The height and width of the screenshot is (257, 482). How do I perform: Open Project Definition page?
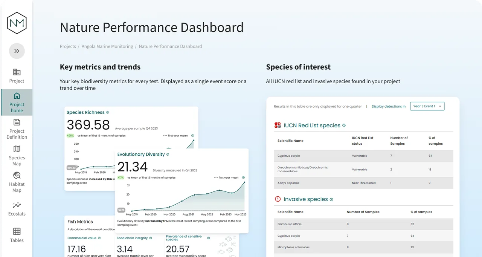click(x=17, y=129)
